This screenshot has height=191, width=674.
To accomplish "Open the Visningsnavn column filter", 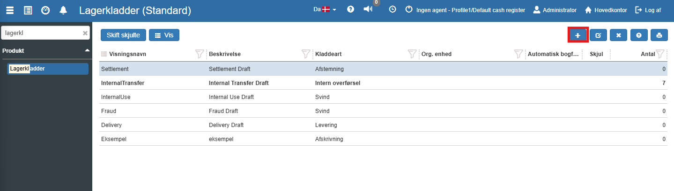I will (x=200, y=54).
